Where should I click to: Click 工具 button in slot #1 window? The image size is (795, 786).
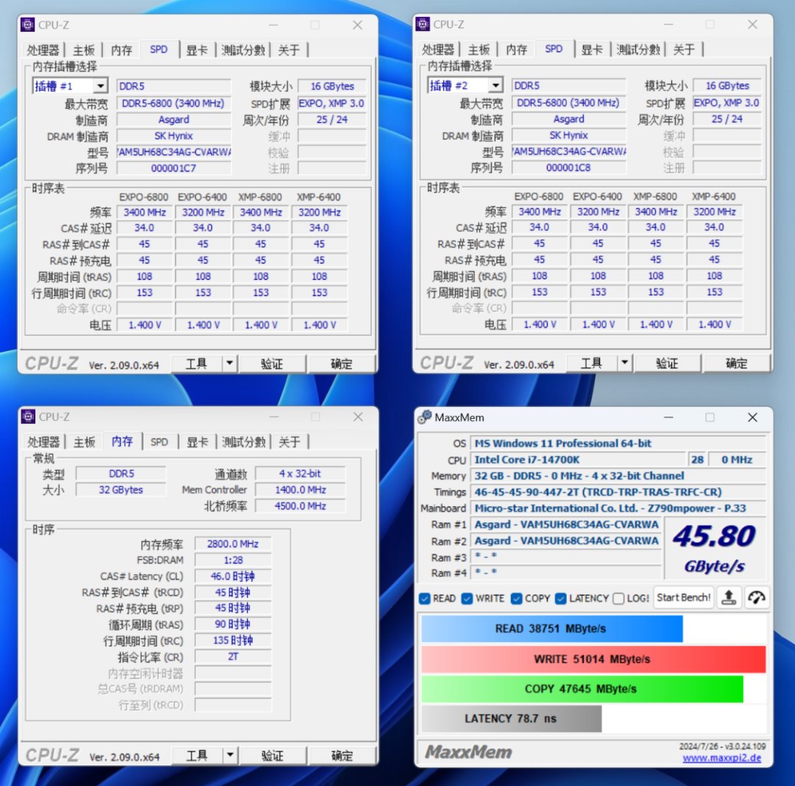click(x=197, y=364)
